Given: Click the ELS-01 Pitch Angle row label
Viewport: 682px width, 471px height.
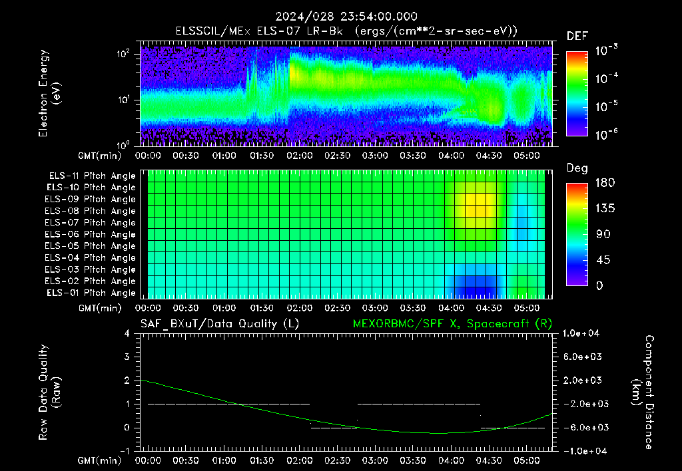Looking at the screenshot, I should (91, 293).
